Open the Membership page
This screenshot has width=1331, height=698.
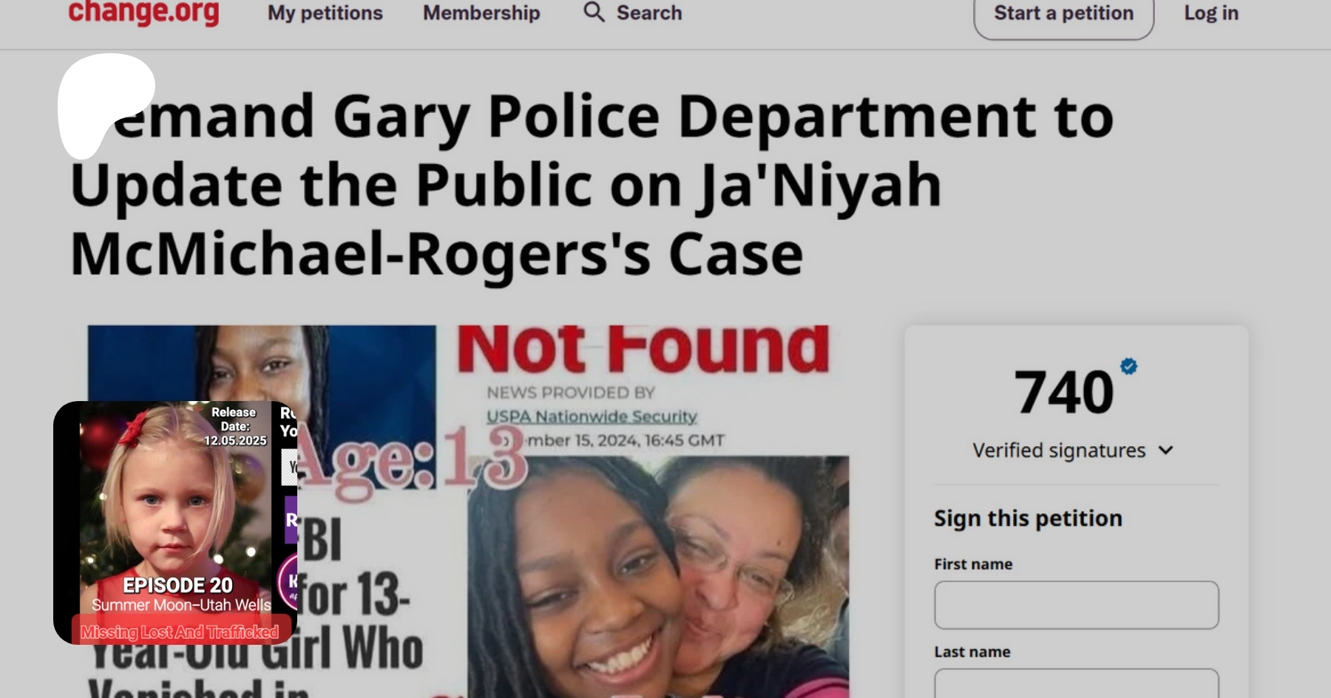pyautogui.click(x=481, y=13)
